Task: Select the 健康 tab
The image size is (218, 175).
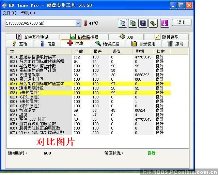Action: click(76, 43)
